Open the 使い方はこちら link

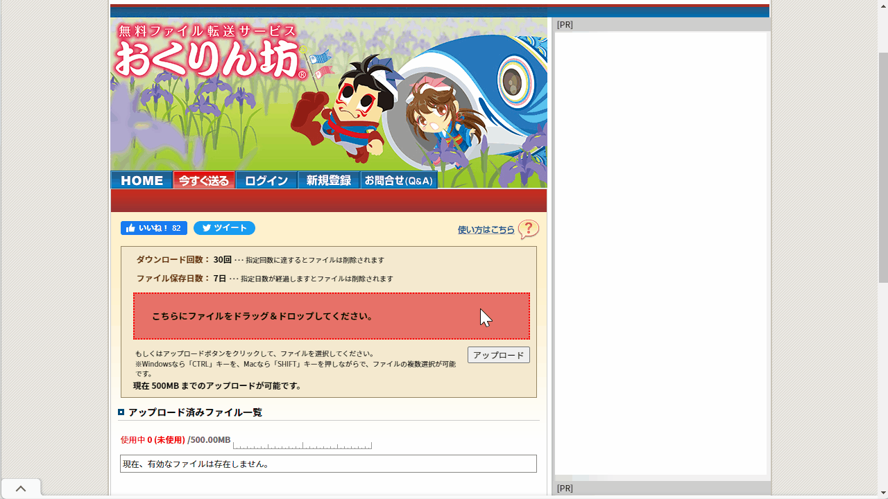486,230
